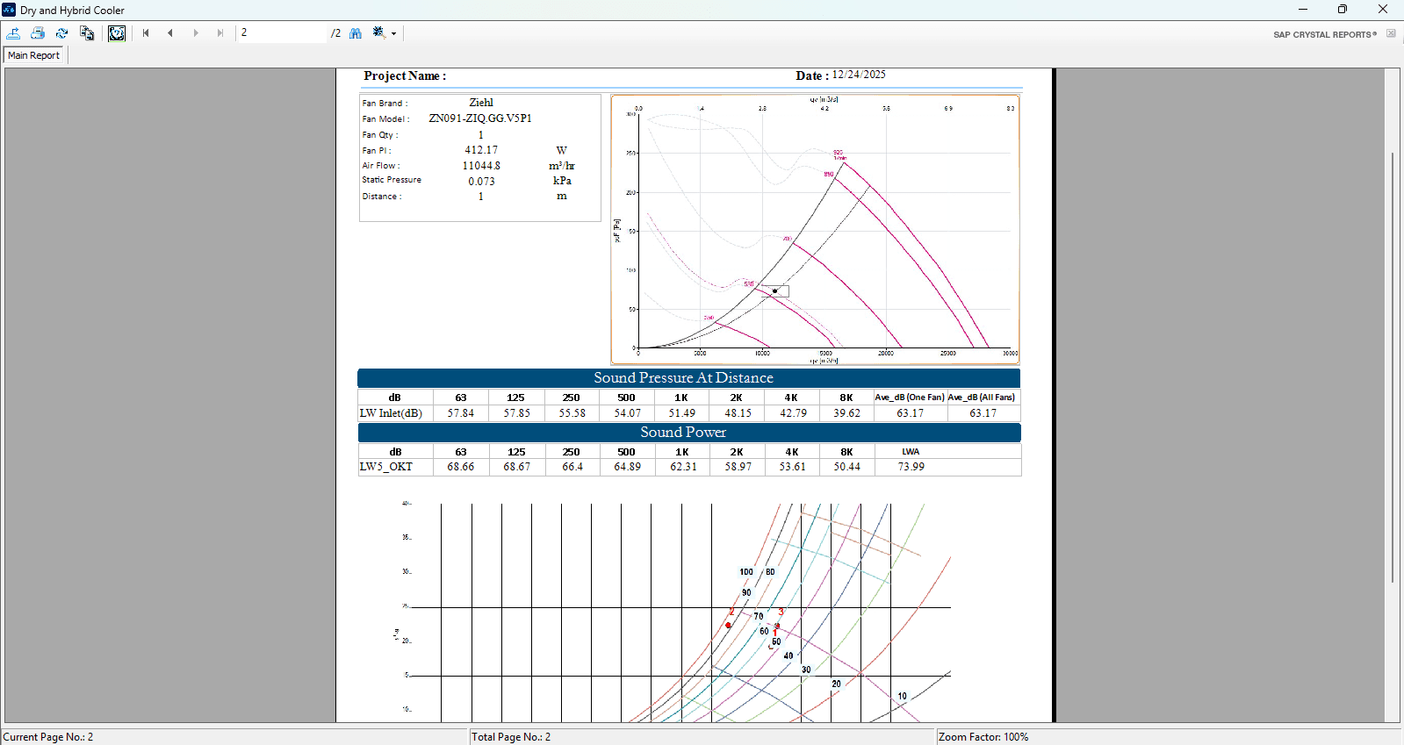Click the Print Report icon
Screen dimensions: 1404x745
38,33
